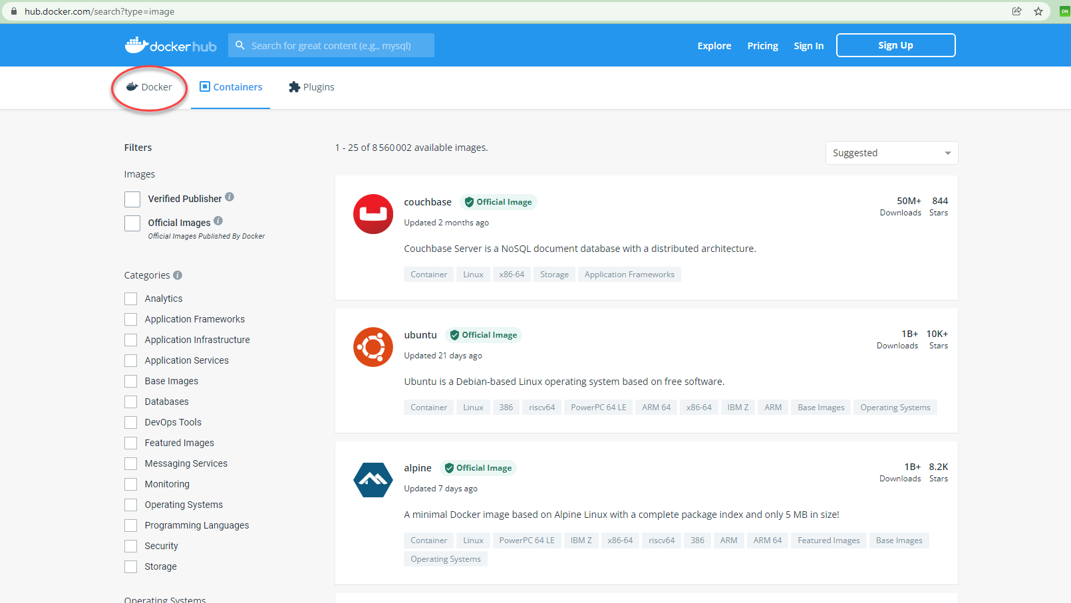This screenshot has width=1071, height=603.
Task: Click the x86-64 tag on couchbase
Action: [x=512, y=275]
